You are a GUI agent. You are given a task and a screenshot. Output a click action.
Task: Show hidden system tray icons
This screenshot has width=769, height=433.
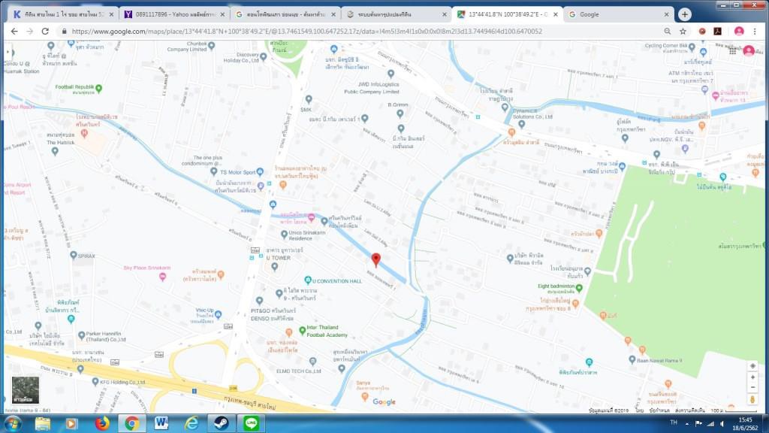pyautogui.click(x=686, y=424)
